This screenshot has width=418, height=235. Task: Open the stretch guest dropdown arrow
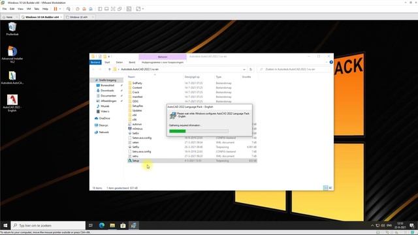click(143, 8)
